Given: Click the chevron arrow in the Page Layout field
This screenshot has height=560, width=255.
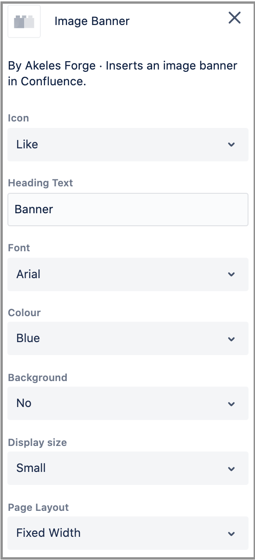Looking at the screenshot, I should click(x=231, y=534).
